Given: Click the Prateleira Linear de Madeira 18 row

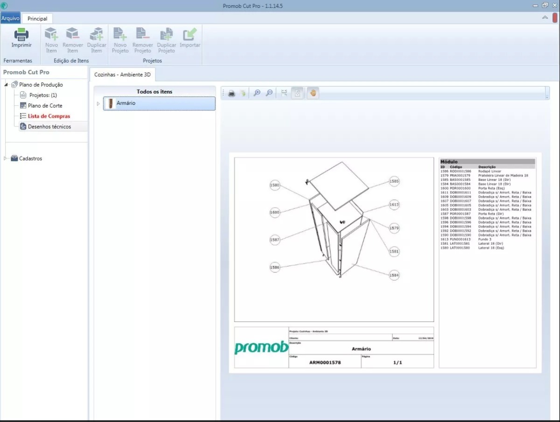Looking at the screenshot, I should (x=488, y=175).
